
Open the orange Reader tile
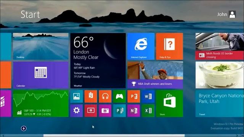pos(91,96)
